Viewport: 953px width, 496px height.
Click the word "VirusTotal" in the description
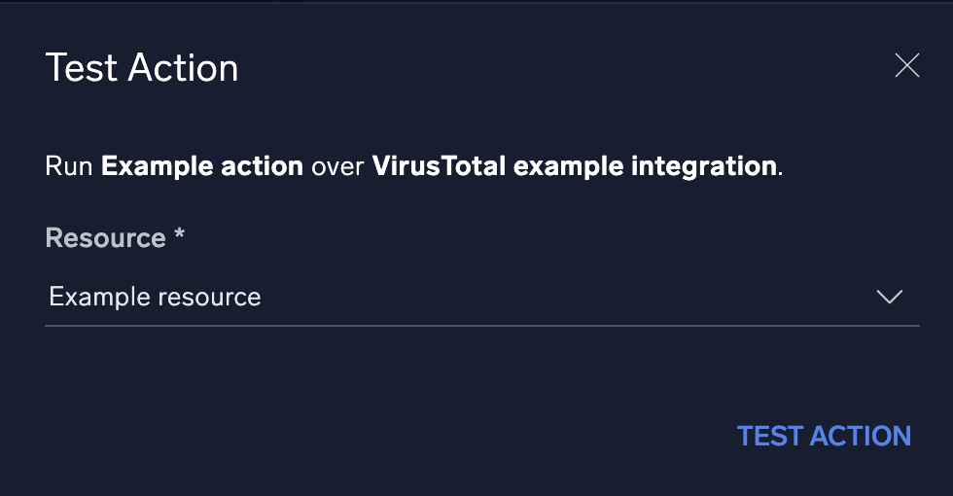coord(439,166)
